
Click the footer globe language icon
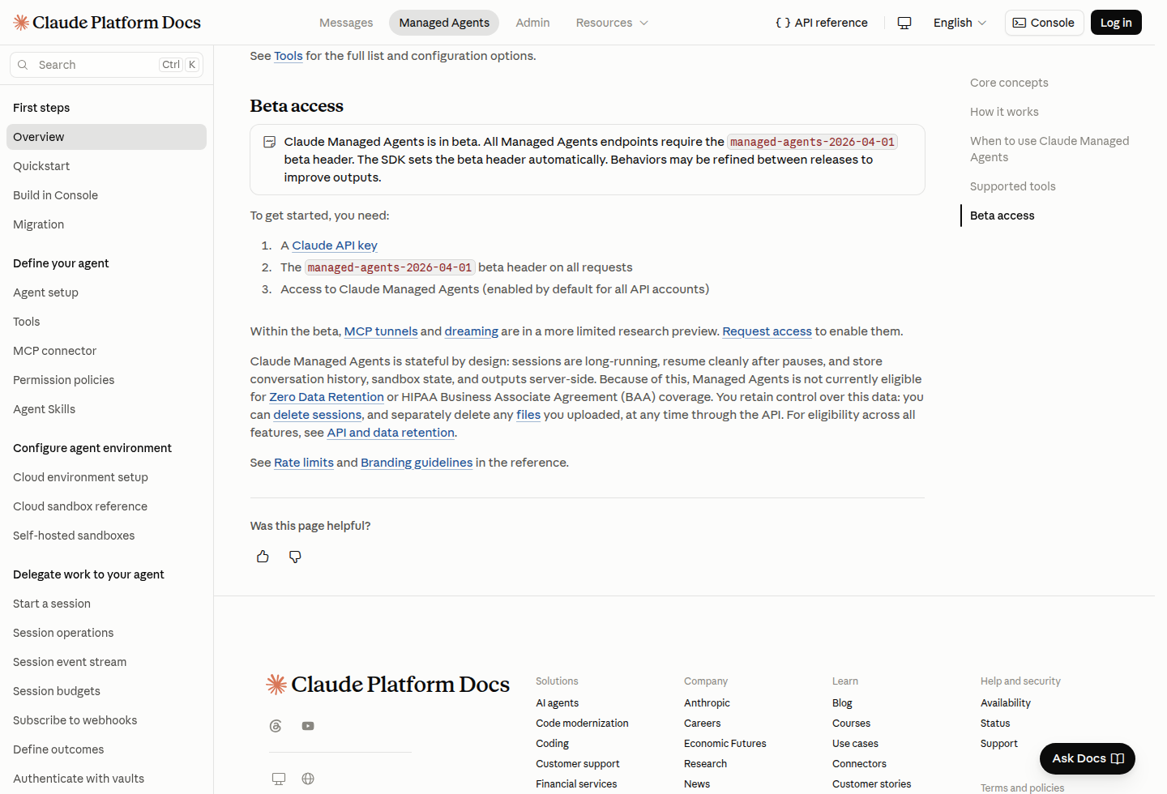pyautogui.click(x=308, y=779)
